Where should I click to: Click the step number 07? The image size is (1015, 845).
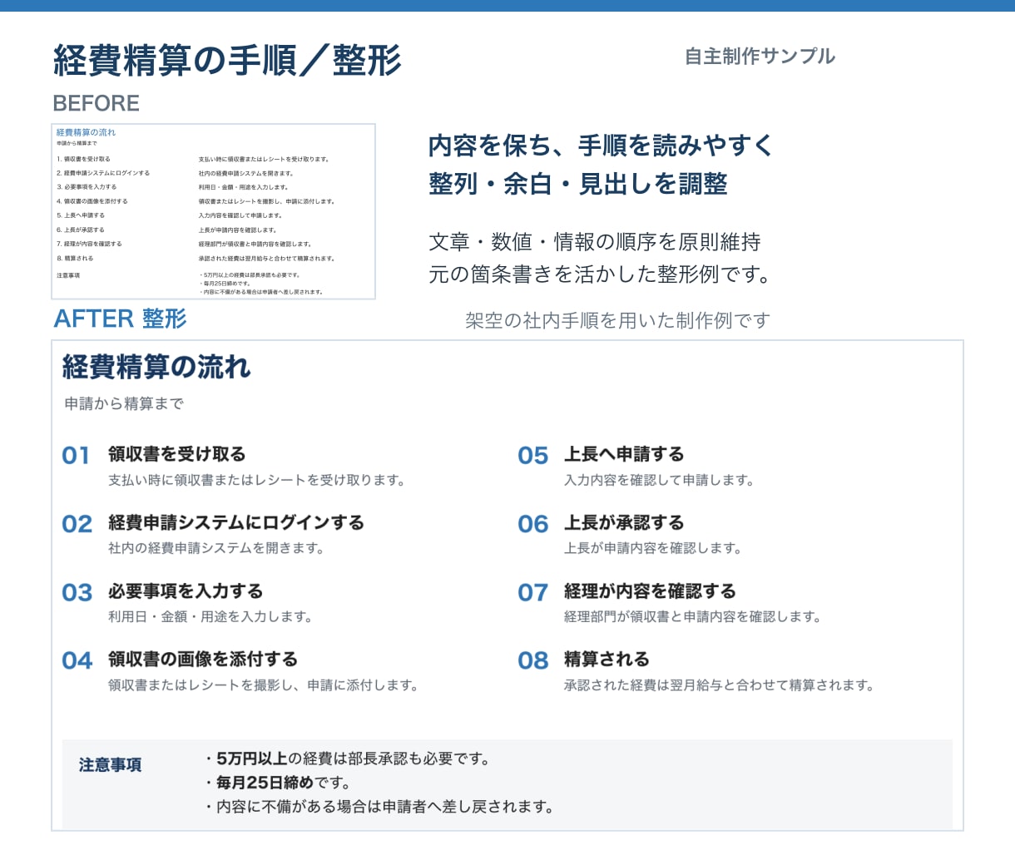[532, 593]
